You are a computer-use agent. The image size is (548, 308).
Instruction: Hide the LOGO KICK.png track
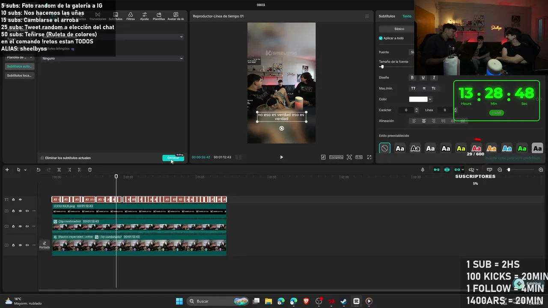[20, 211]
